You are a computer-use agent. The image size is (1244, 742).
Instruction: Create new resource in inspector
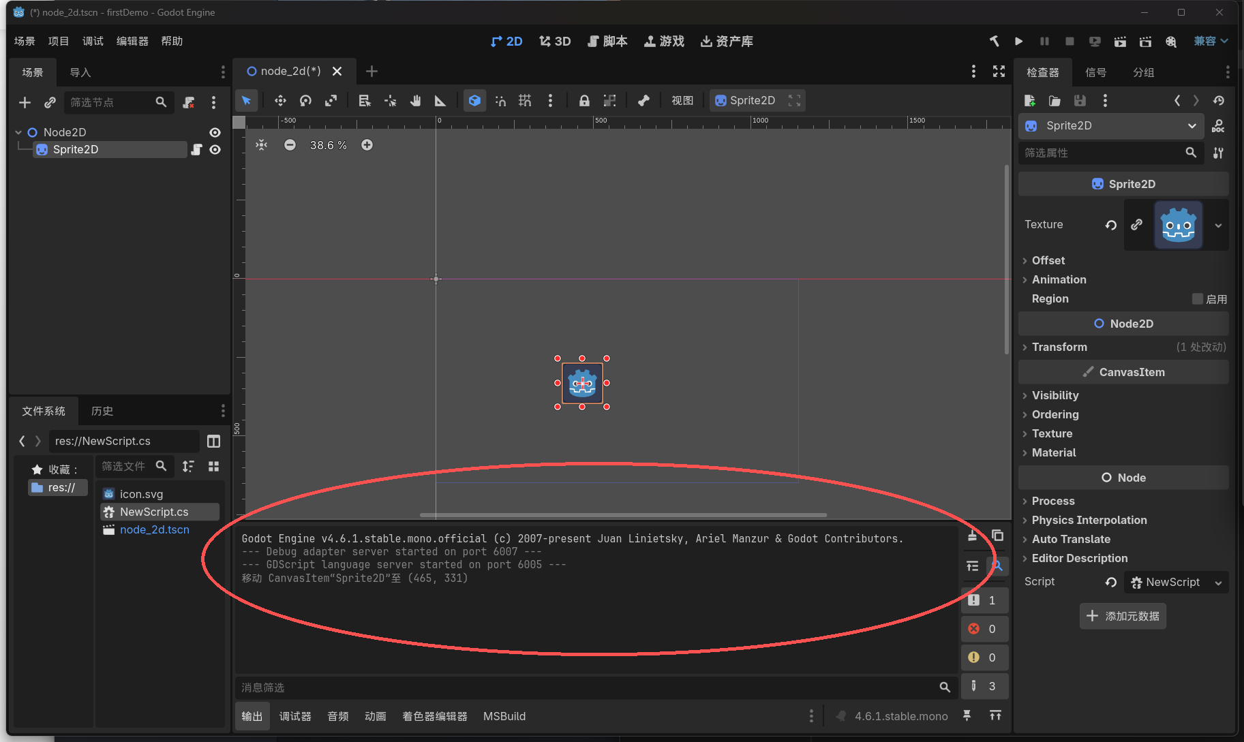(x=1029, y=101)
